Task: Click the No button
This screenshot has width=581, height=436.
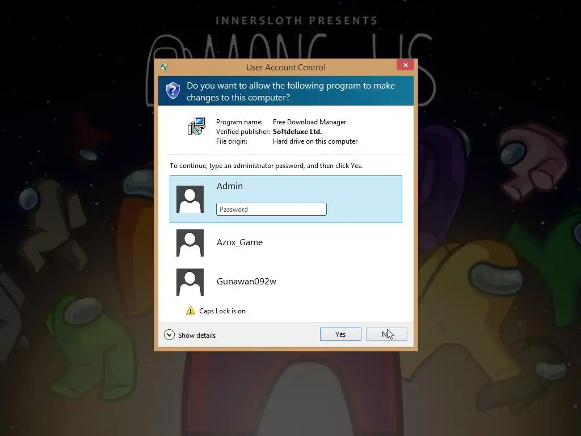Action: 386,334
